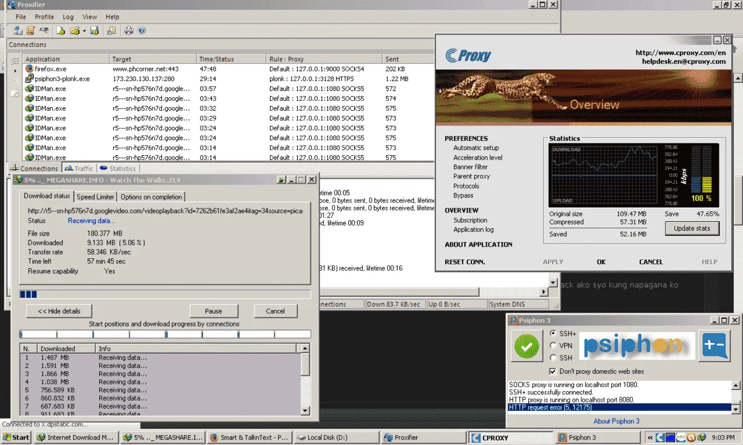743x445 pixels.
Task: Click the open profile folder icon
Action: point(75,30)
